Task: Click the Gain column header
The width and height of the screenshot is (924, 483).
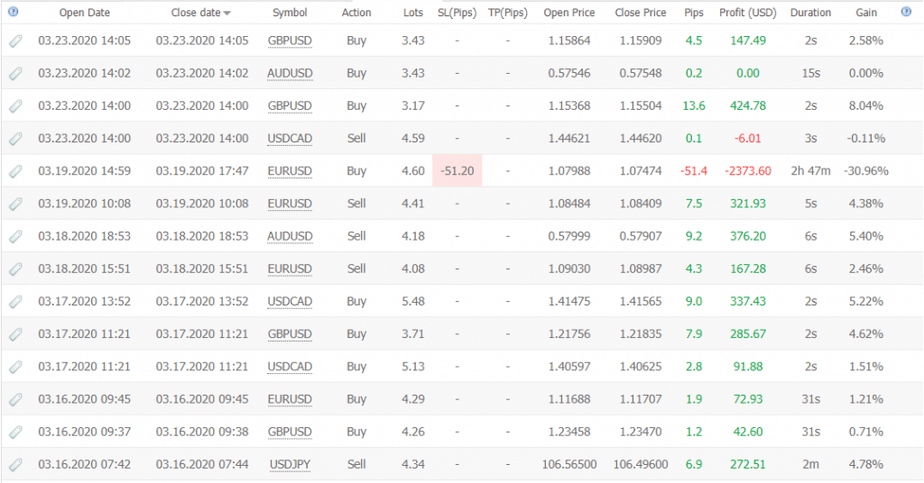Action: click(865, 13)
